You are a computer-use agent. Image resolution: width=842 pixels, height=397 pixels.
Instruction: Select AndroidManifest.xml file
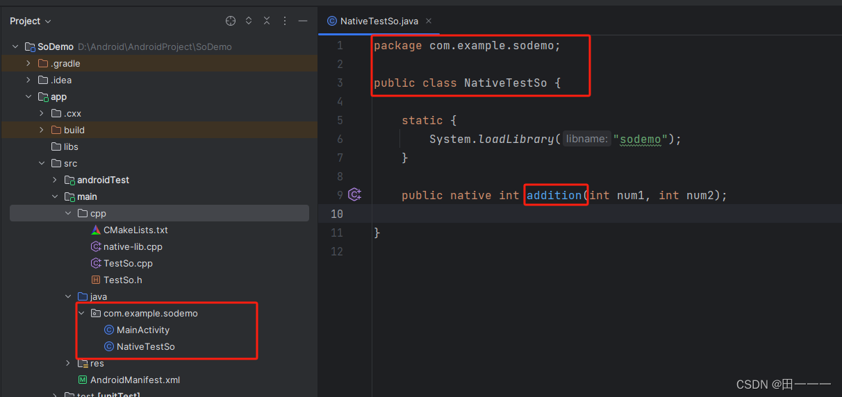[129, 380]
